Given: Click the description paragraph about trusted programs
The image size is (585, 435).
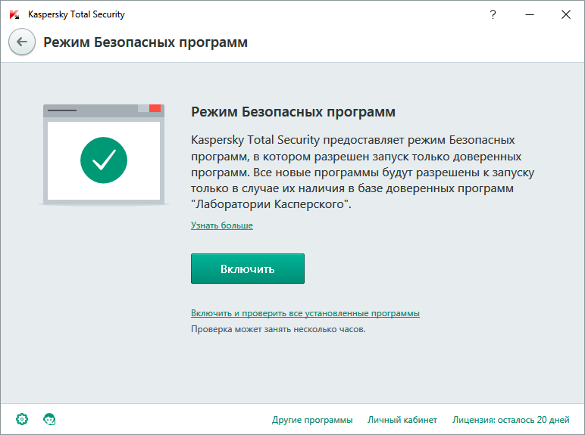Looking at the screenshot, I should [362, 172].
